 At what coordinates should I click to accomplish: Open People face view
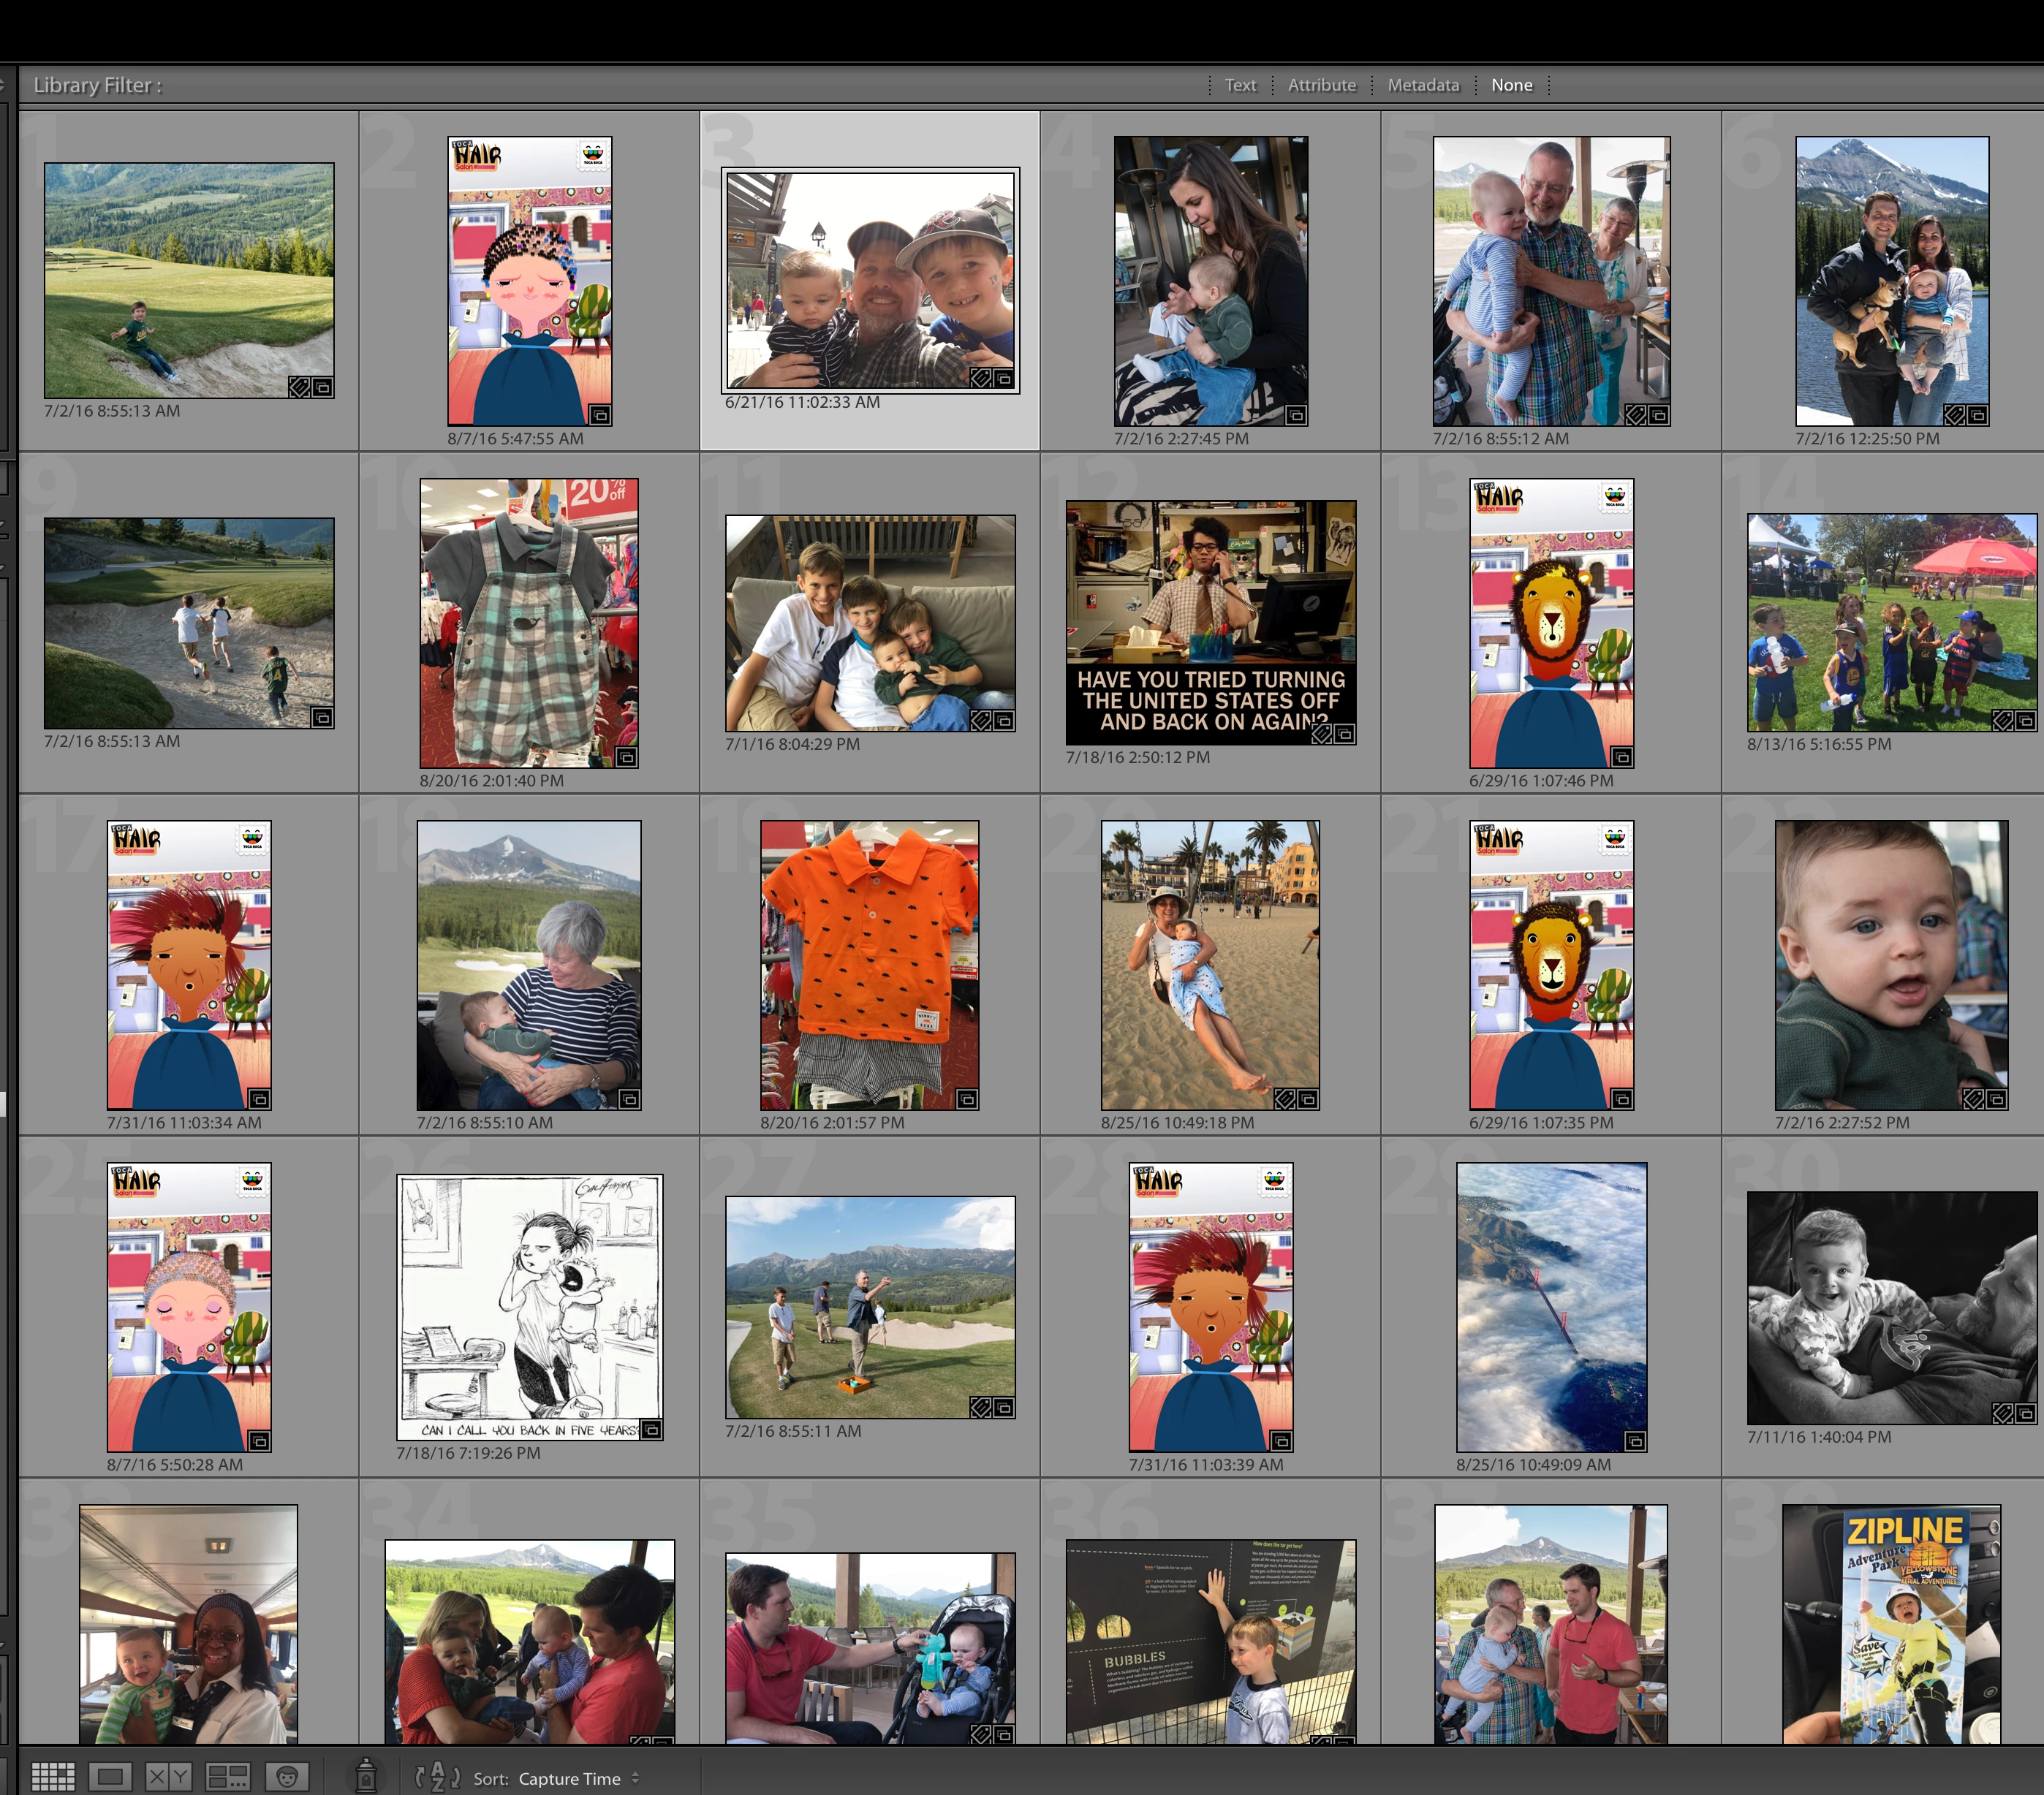tap(287, 1777)
